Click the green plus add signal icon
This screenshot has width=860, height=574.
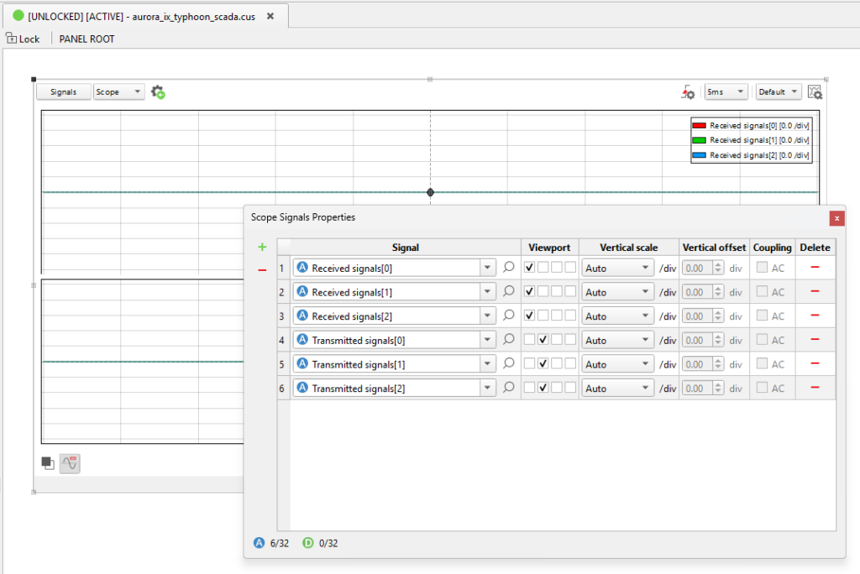(x=262, y=247)
